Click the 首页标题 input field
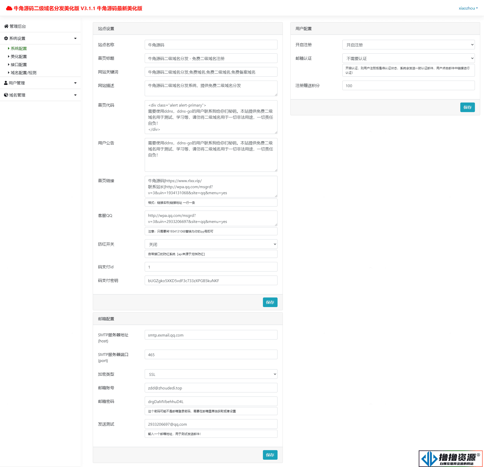 (x=211, y=58)
